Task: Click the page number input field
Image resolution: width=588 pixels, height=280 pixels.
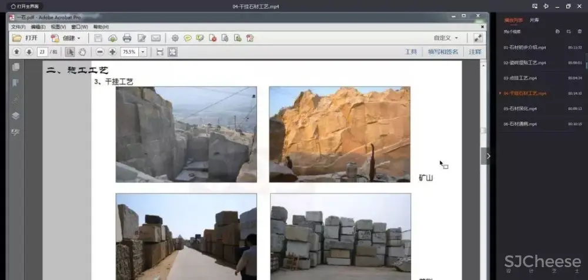Action: pyautogui.click(x=42, y=52)
